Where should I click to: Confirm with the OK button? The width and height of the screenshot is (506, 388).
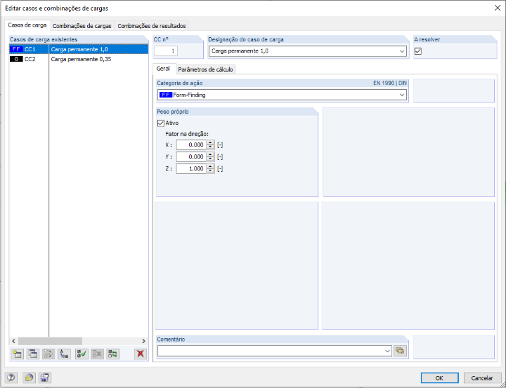click(x=439, y=378)
